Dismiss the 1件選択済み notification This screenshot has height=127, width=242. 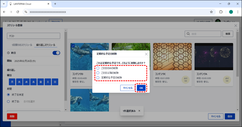pos(139,111)
